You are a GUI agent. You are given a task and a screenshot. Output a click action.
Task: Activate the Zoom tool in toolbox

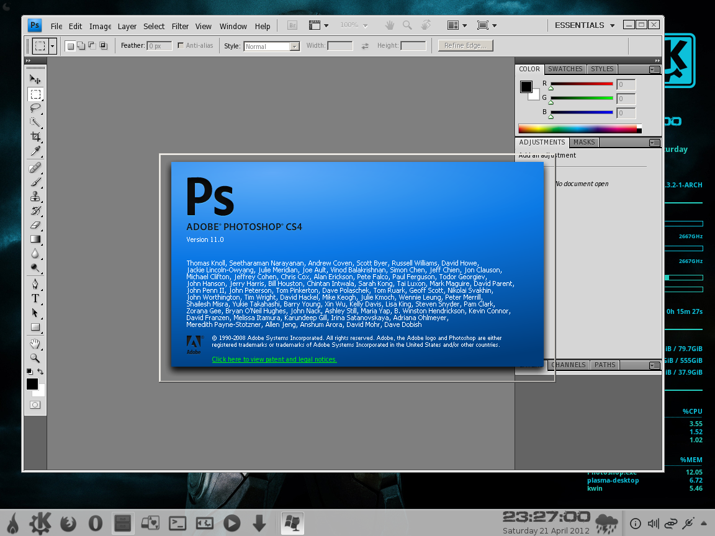pyautogui.click(x=35, y=358)
